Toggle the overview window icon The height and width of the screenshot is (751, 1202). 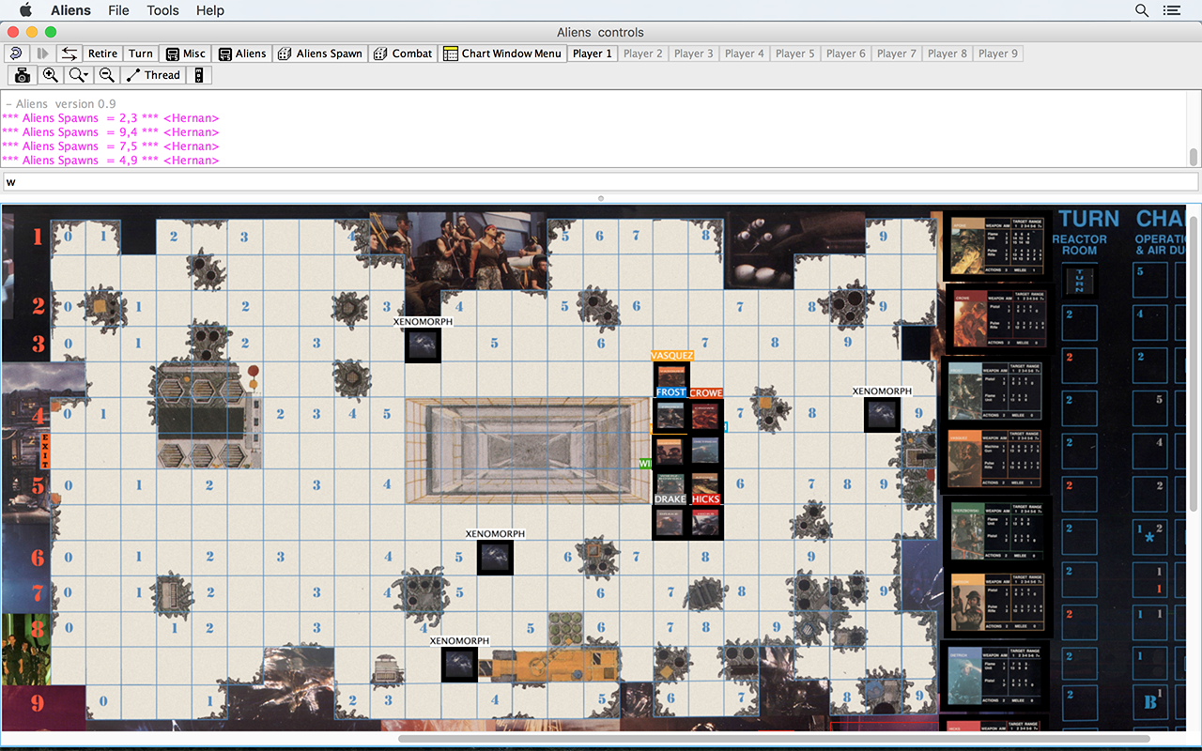(x=198, y=75)
